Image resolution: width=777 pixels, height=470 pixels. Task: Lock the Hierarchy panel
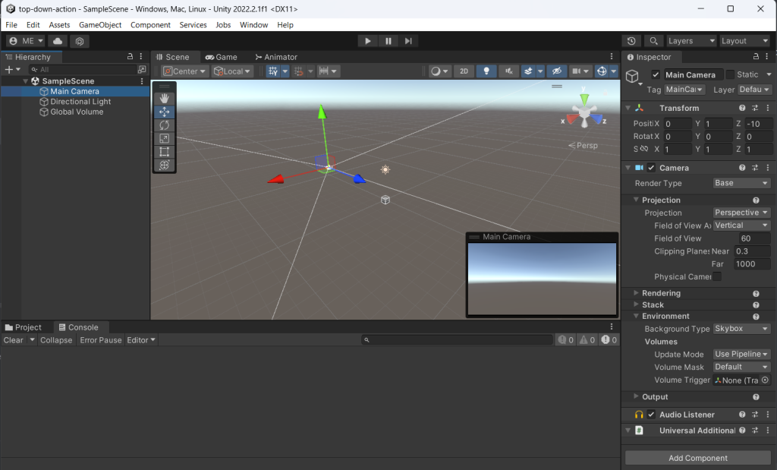point(130,56)
